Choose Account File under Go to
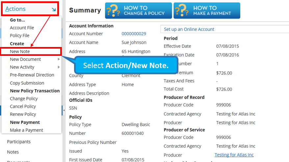Image resolution: width=289 pixels, height=162 pixels. tap(22, 28)
